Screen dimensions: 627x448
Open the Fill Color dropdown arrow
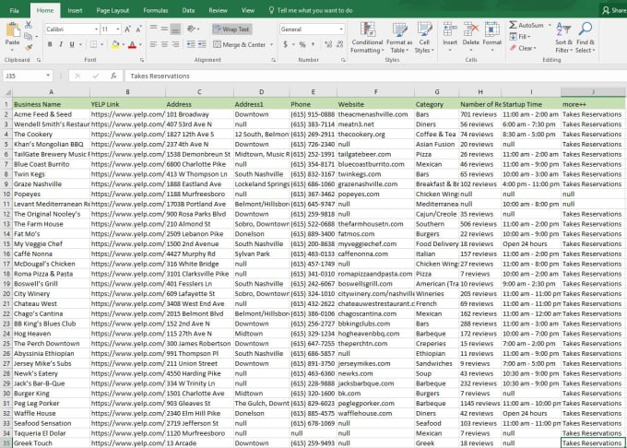(124, 45)
